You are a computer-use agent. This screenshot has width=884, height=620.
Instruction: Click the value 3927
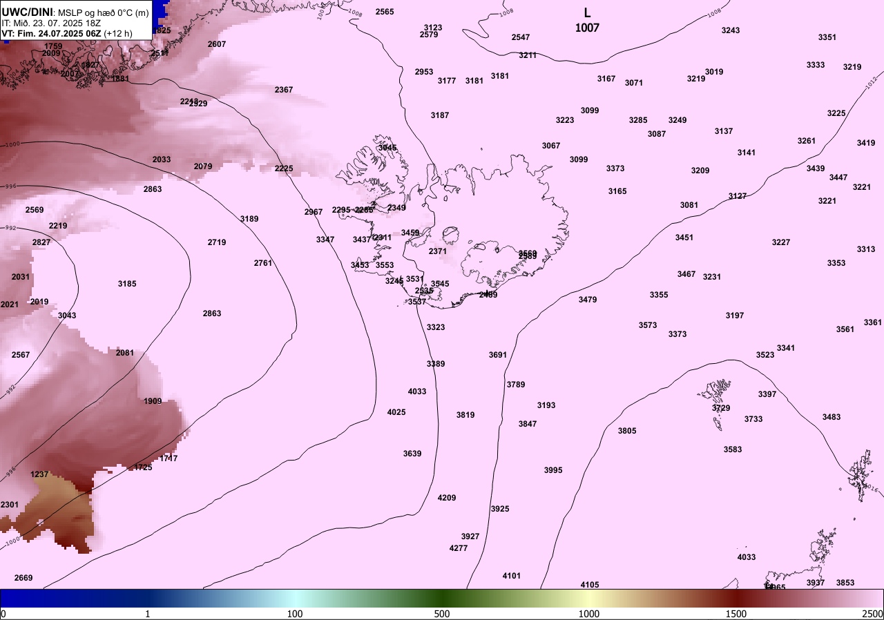470,536
